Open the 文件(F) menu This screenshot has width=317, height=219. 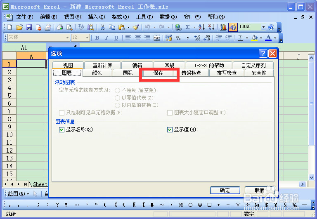pyautogui.click(x=25, y=17)
